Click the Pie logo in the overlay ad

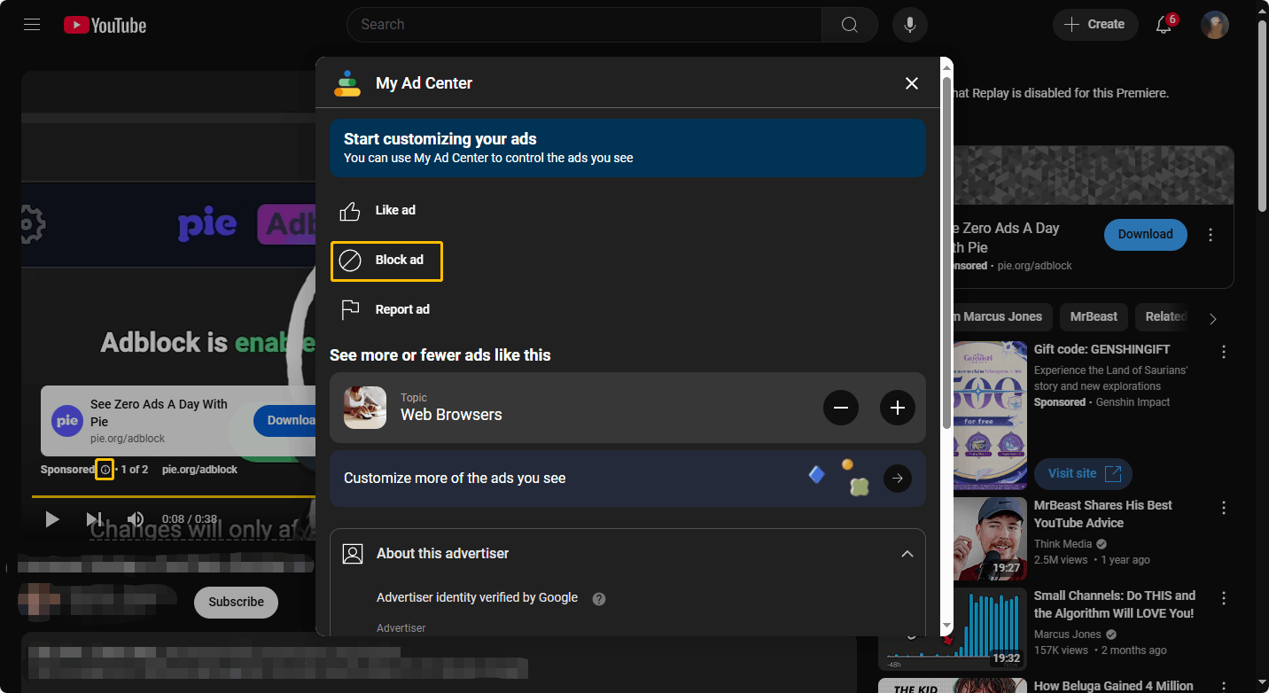(67, 421)
